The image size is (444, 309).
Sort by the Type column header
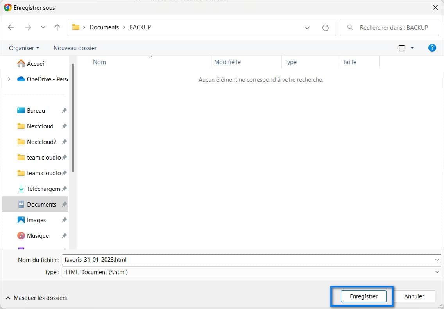pyautogui.click(x=290, y=62)
